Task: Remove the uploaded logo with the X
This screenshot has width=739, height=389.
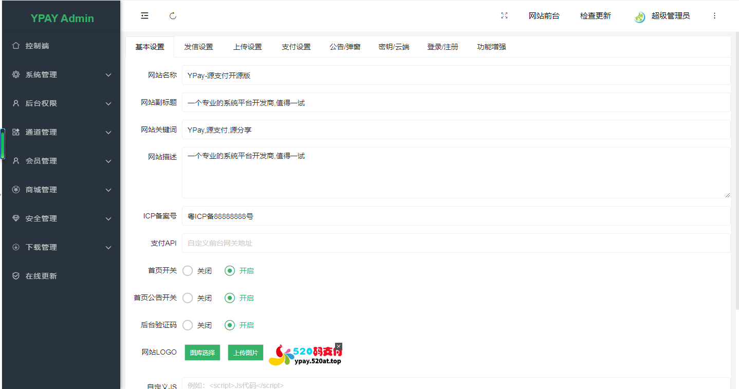Action: point(339,346)
